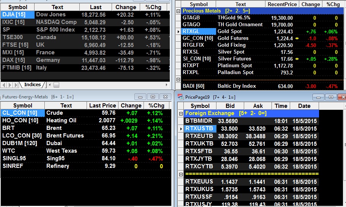This screenshot has width=346, height=207.
Task: Select the SP symbol cell
Action: pyautogui.click(x=17, y=30)
